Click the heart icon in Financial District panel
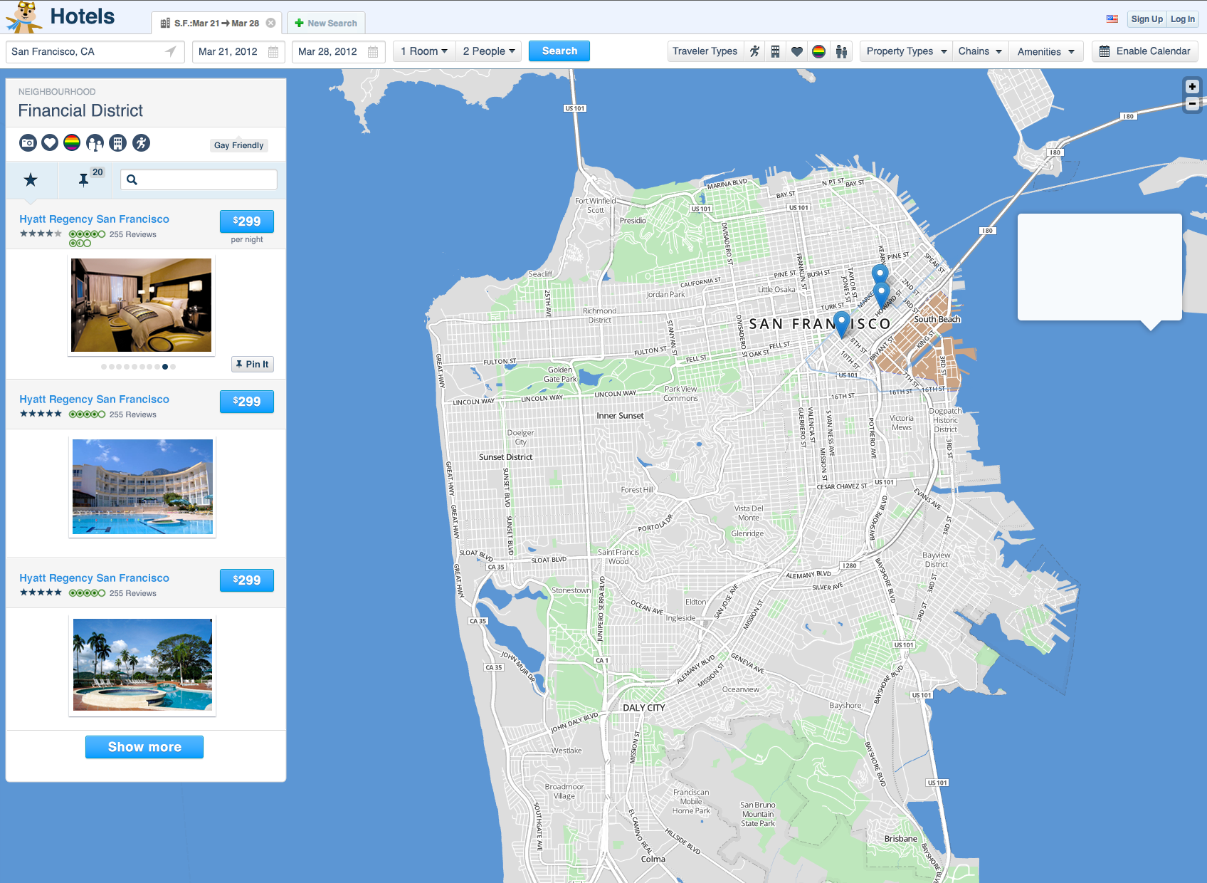 (x=50, y=143)
